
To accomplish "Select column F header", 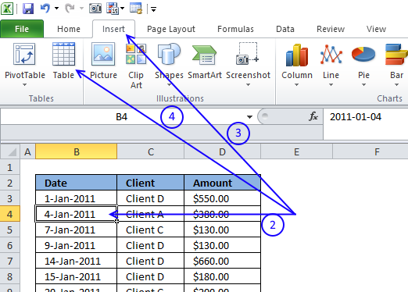I will click(x=370, y=151).
